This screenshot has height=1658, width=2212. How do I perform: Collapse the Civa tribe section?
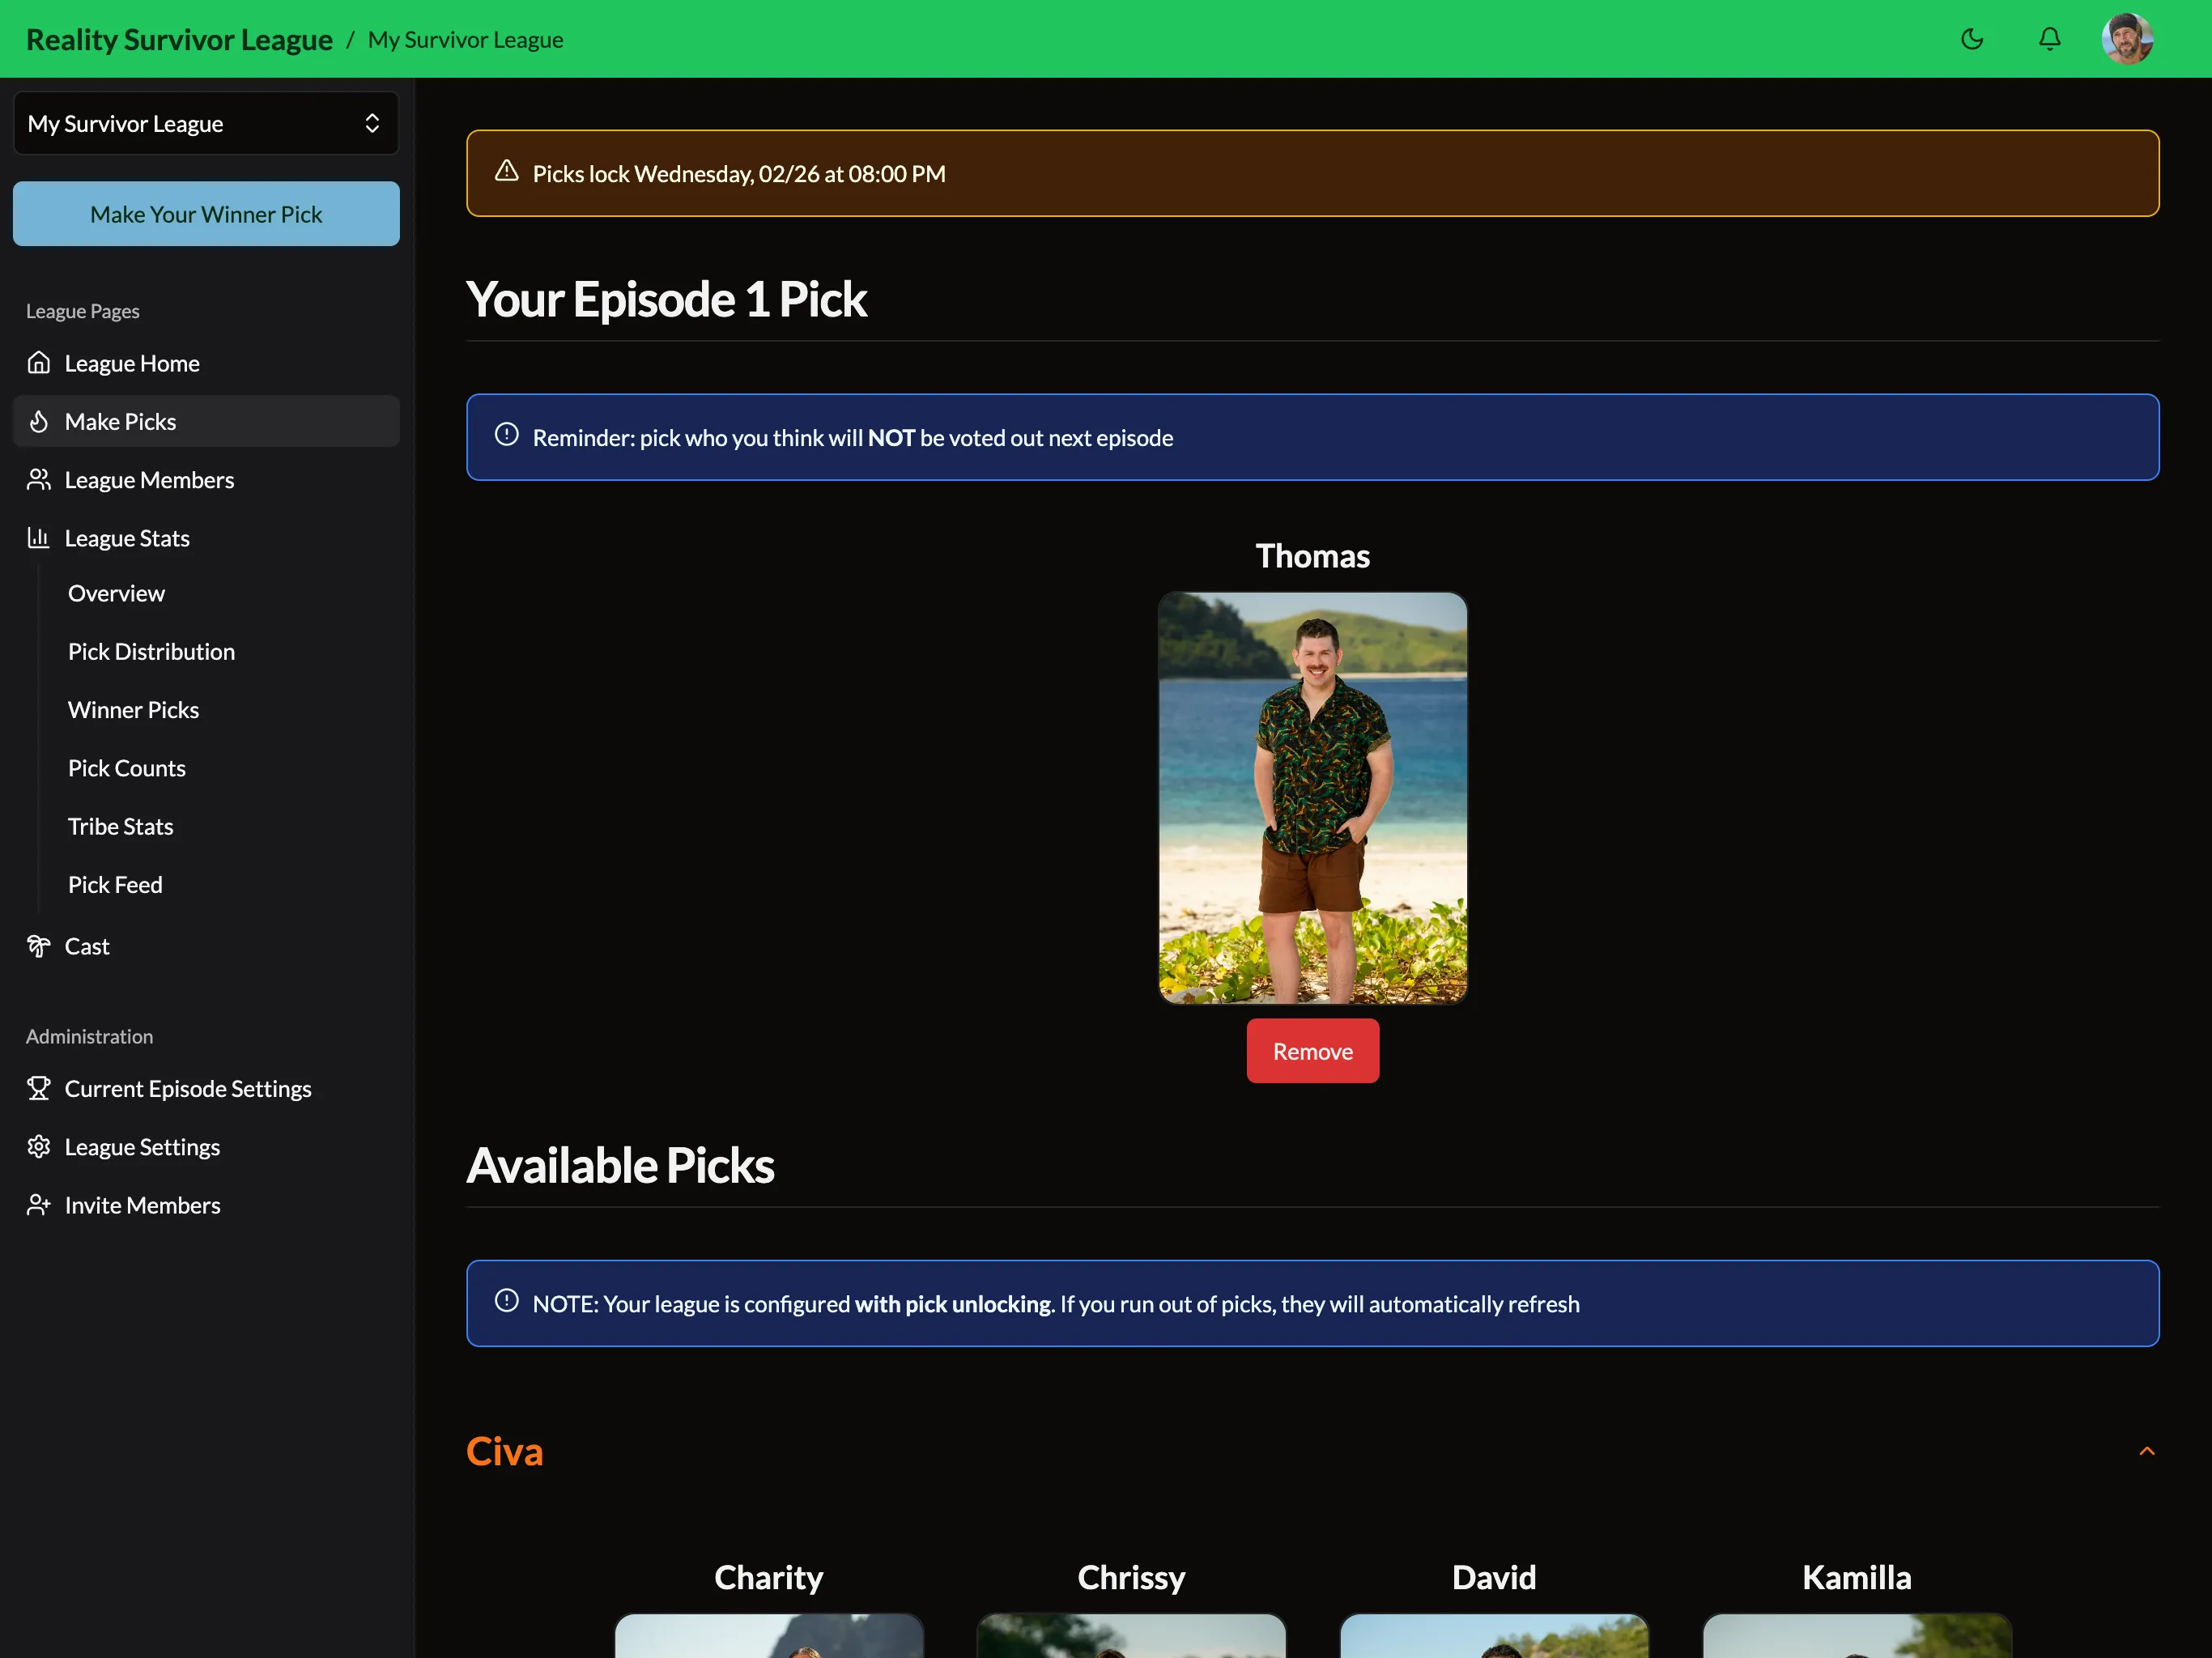tap(2146, 1451)
